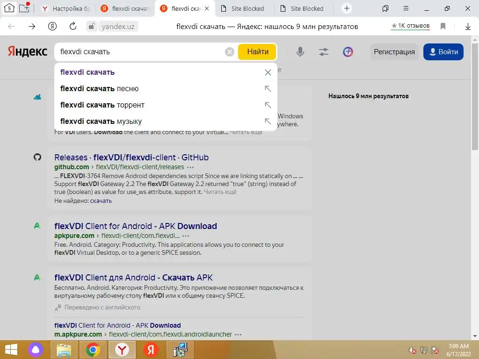Go back to previous page
This screenshot has height=359, width=479.
(x=11, y=27)
